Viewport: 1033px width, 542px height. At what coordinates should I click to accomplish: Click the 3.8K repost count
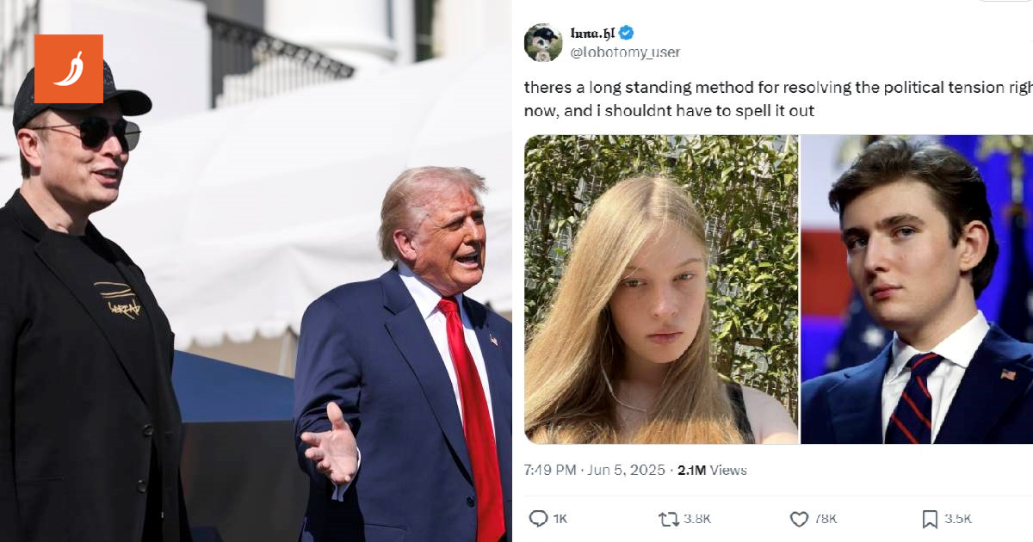pos(696,519)
